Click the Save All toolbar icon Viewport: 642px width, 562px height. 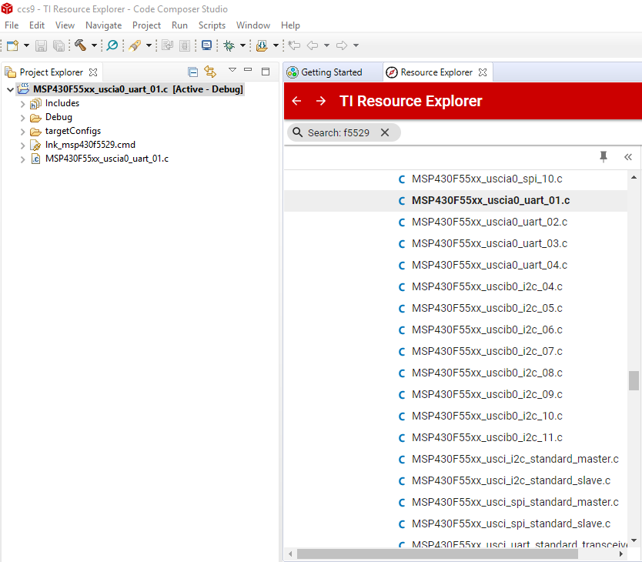click(59, 45)
